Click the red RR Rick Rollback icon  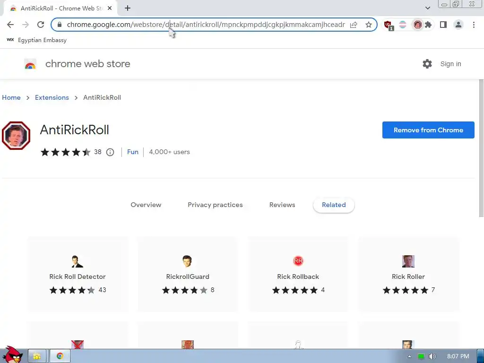point(298,261)
